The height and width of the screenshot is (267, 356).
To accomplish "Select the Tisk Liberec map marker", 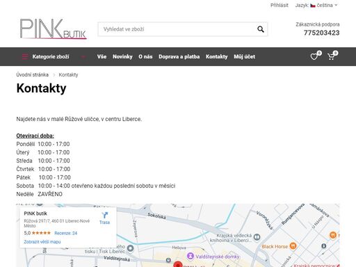I will coord(131,248).
